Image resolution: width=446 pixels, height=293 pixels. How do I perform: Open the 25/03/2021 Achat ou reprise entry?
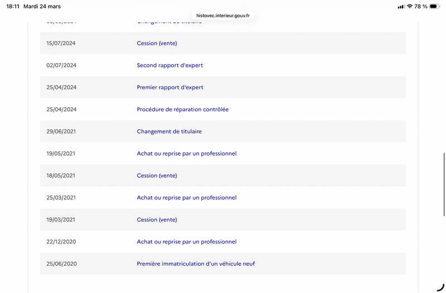[x=186, y=198]
